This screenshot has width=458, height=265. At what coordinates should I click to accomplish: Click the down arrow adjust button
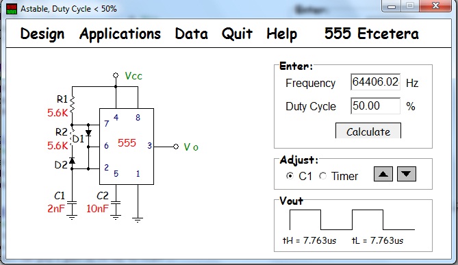tap(406, 174)
